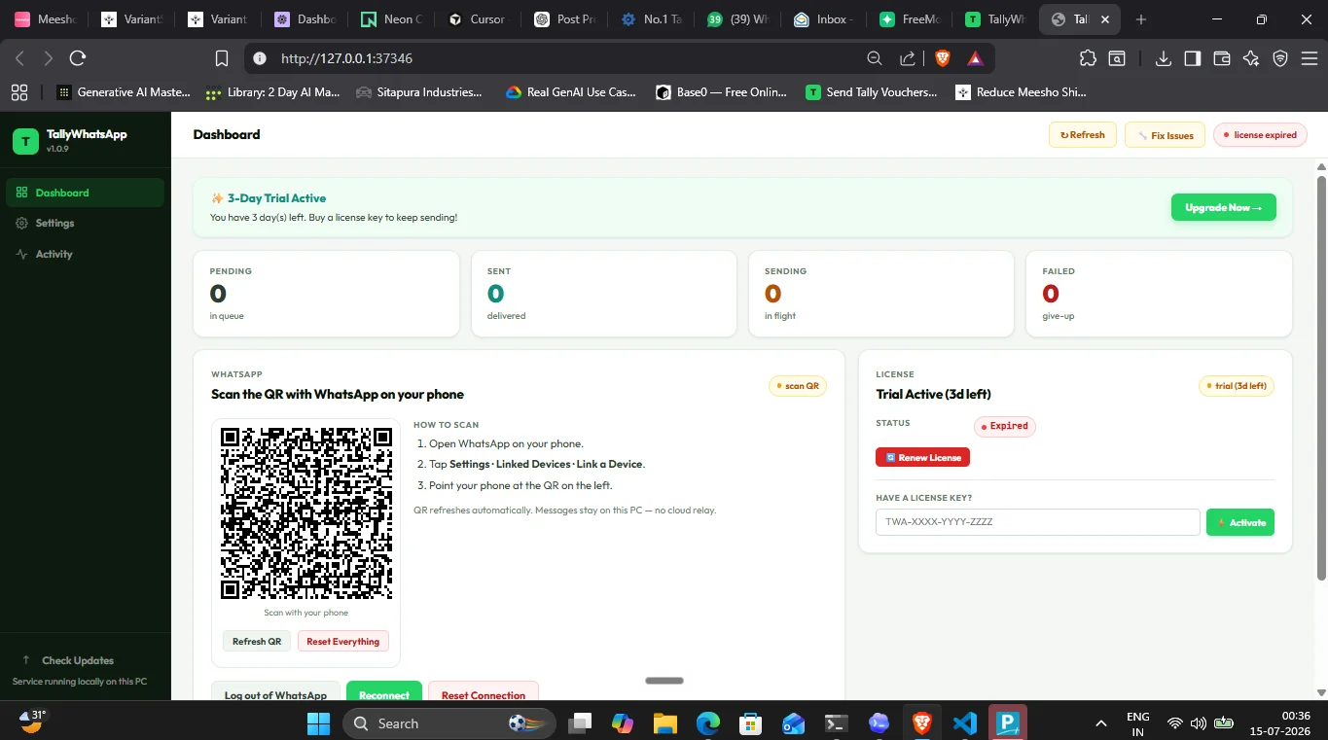Click Check Updates in the sidebar

point(78,660)
